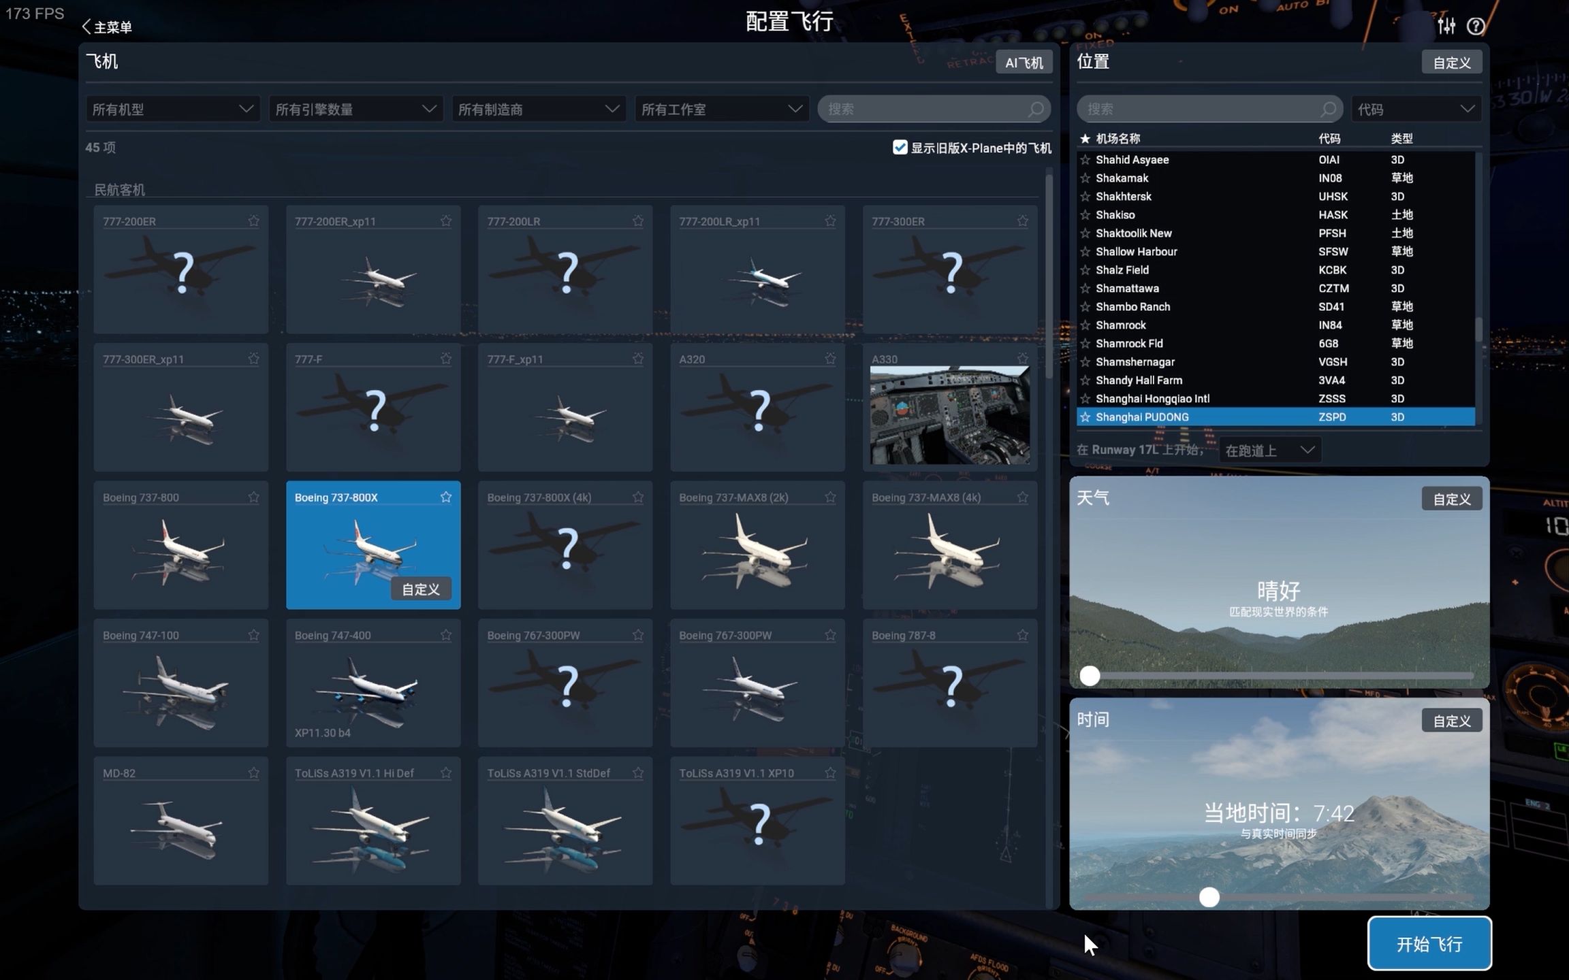Screen dimensions: 1569x980
Task: Click the AI飞机 button
Action: (x=1024, y=63)
